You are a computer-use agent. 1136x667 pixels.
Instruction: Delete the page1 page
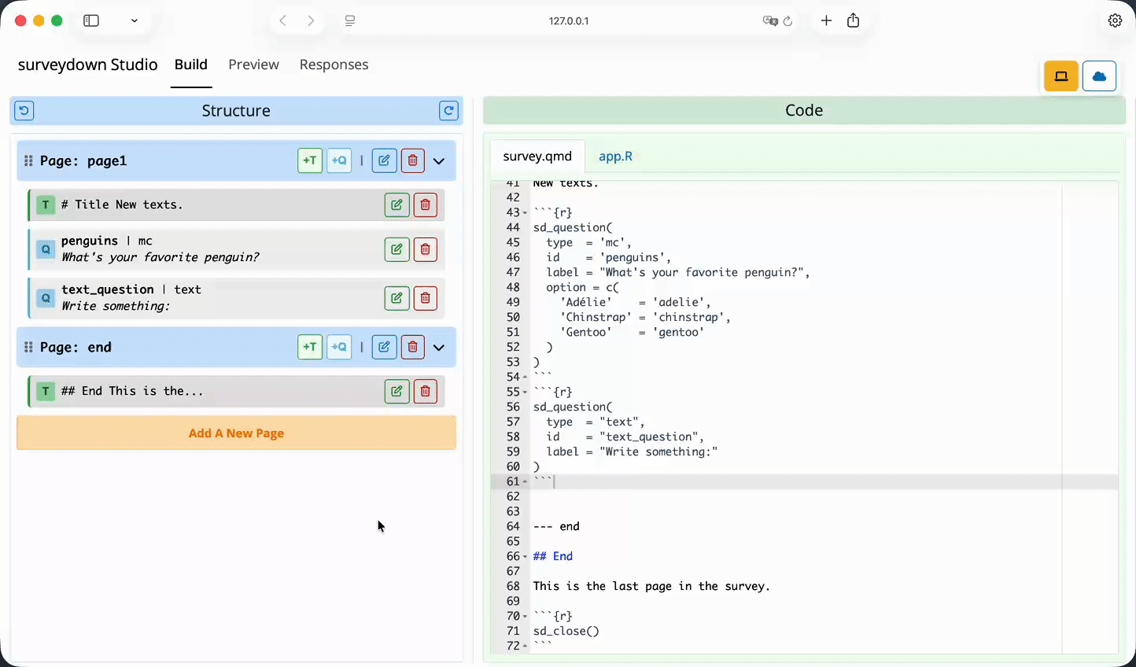coord(412,160)
